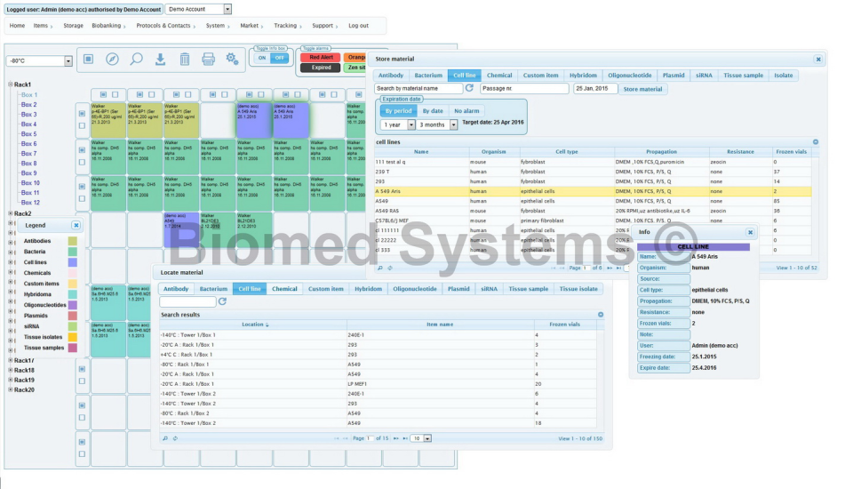Go to the Home page link
This screenshot has width=853, height=489.
pos(17,26)
